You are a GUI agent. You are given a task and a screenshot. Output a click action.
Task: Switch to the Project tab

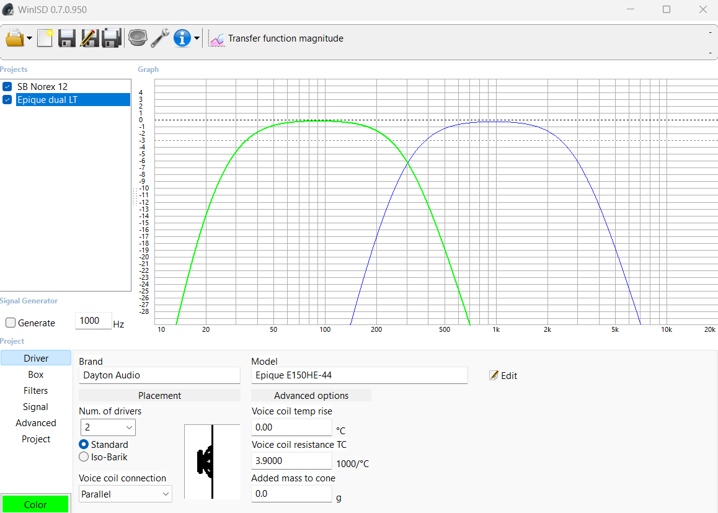click(36, 439)
